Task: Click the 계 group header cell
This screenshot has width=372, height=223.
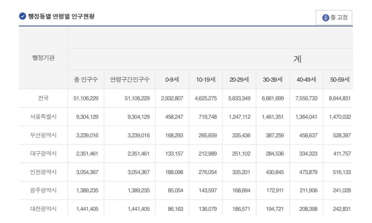Action: click(297, 59)
